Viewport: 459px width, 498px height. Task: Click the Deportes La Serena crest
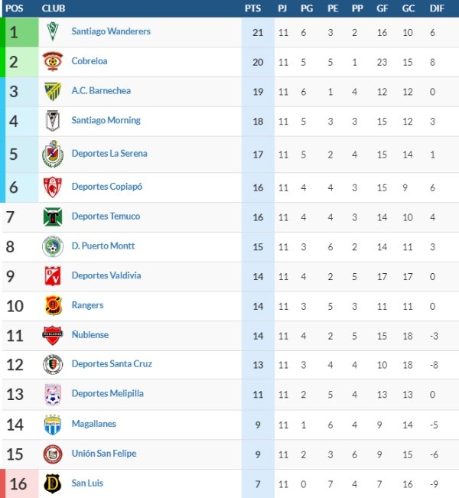pyautogui.click(x=52, y=154)
